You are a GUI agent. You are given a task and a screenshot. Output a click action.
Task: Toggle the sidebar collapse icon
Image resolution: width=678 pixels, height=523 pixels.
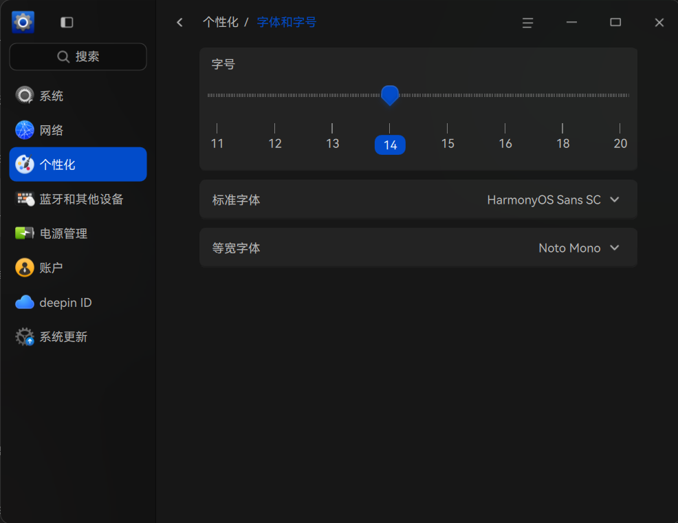[x=66, y=22]
